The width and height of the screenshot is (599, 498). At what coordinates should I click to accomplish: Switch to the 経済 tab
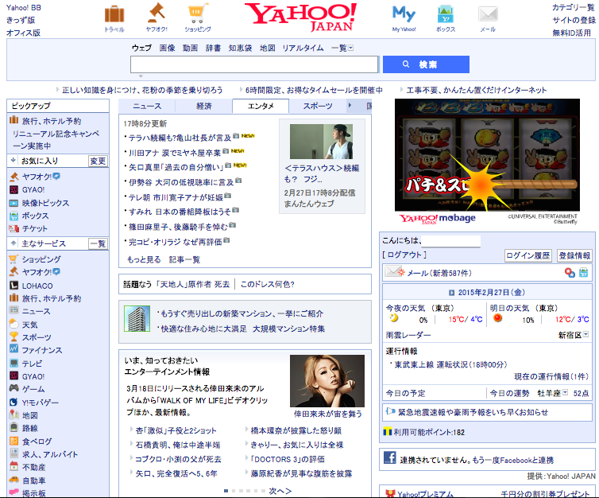[x=204, y=106]
